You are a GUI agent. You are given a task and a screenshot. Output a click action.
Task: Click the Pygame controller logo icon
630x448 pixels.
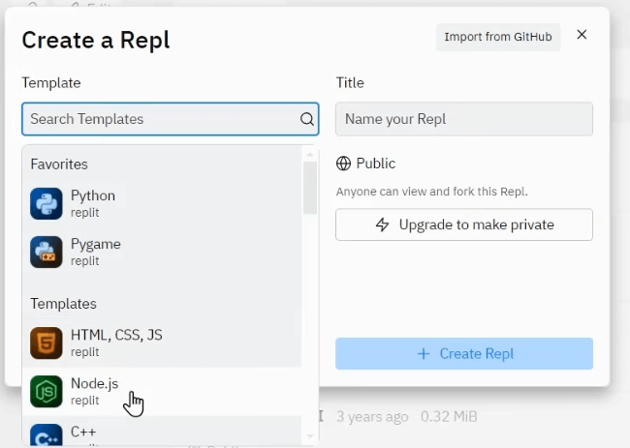click(47, 252)
